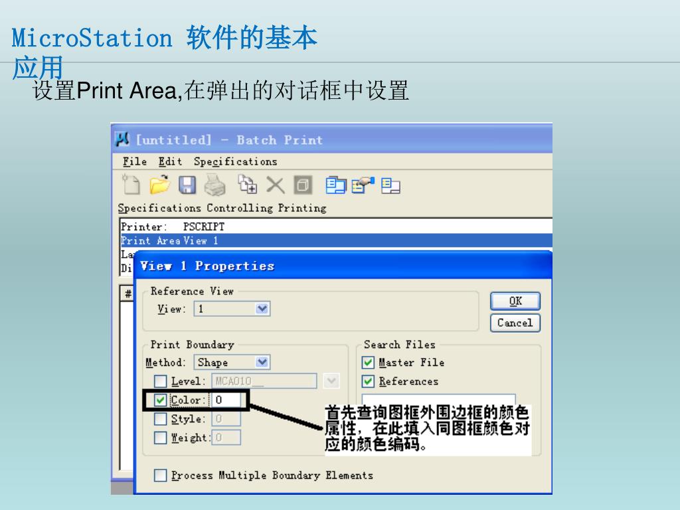Select the Print Area View 1 row
The image size is (680, 510).
pyautogui.click(x=336, y=240)
